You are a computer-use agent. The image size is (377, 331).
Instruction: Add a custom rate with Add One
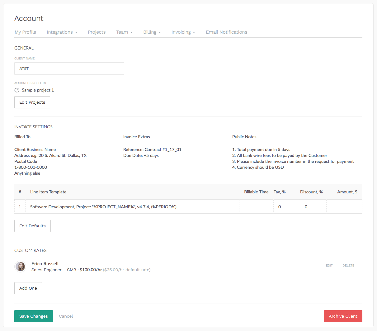[28, 288]
